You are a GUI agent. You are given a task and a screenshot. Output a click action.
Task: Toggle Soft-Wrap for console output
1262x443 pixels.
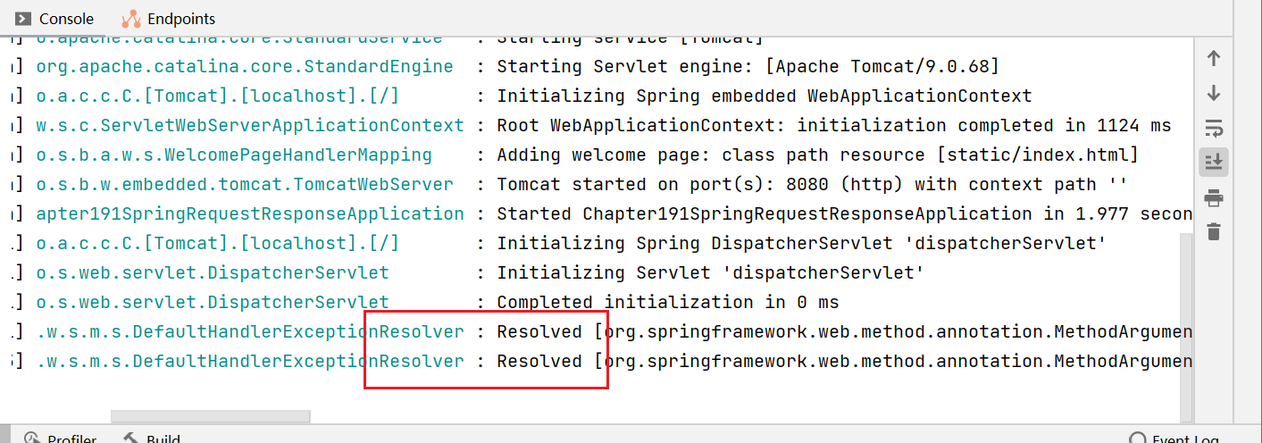click(x=1214, y=129)
